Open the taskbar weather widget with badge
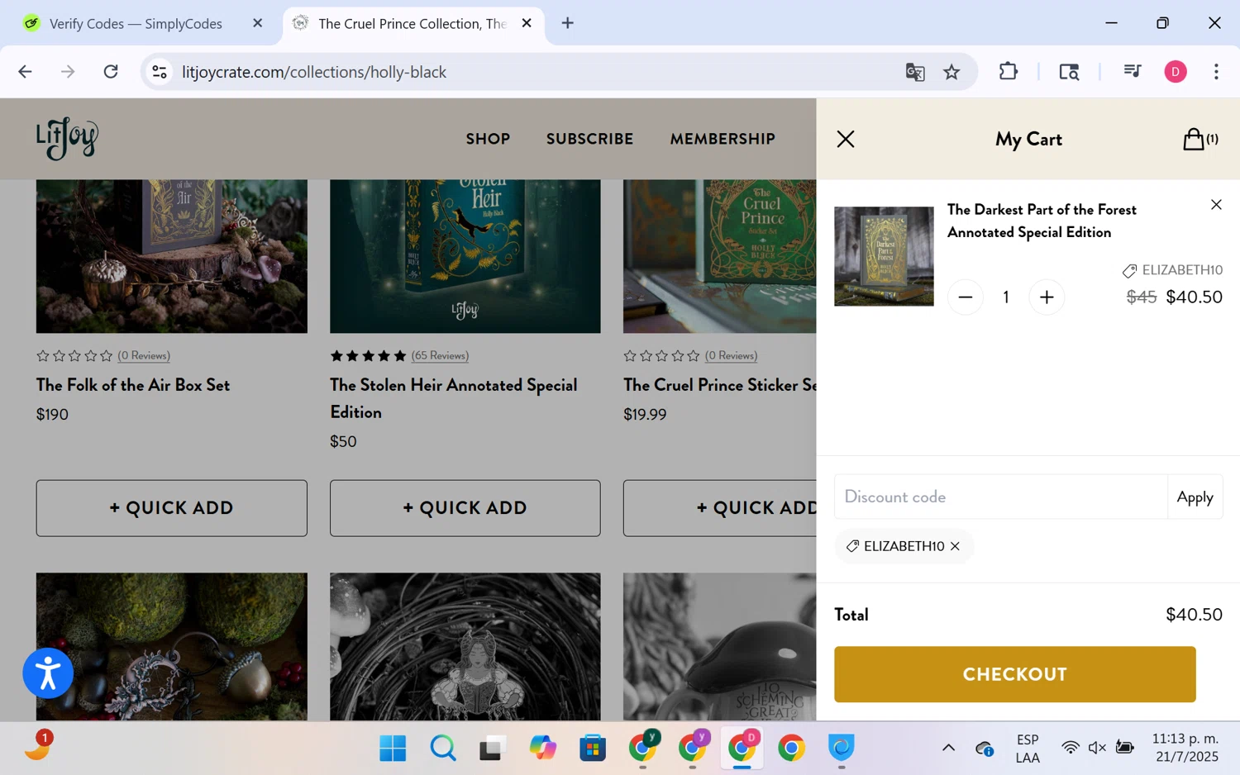This screenshot has height=775, width=1240. pos(38,744)
